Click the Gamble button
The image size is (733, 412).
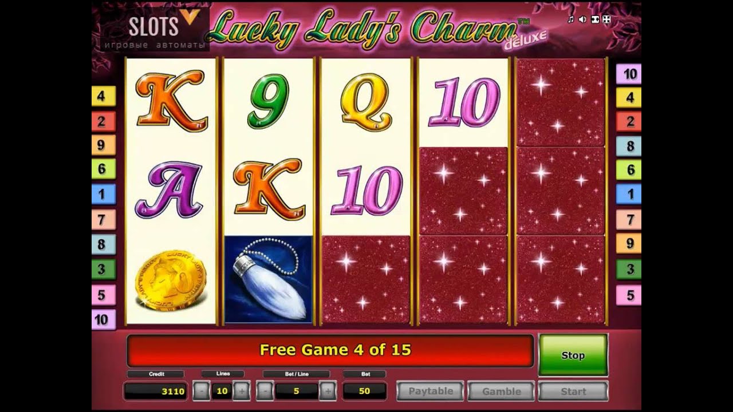click(x=502, y=391)
